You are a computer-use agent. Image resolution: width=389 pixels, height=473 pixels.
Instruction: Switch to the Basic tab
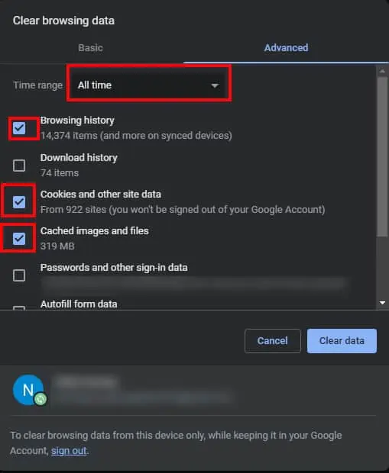90,47
